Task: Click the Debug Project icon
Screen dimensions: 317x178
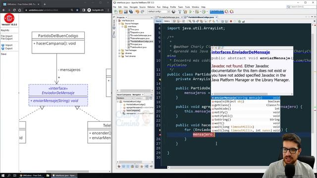Action: click(197, 12)
